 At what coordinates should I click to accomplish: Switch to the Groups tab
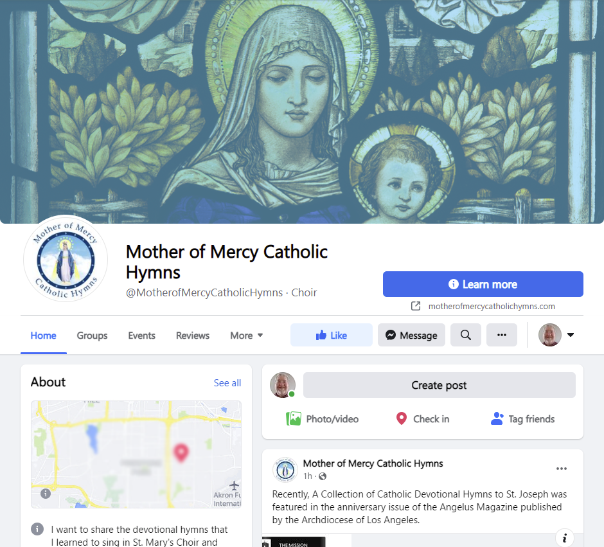coord(92,336)
